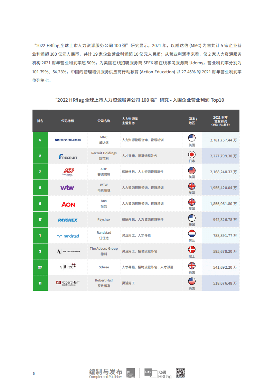Click the 公司标识 column header
This screenshot has width=274, height=388.
67,121
